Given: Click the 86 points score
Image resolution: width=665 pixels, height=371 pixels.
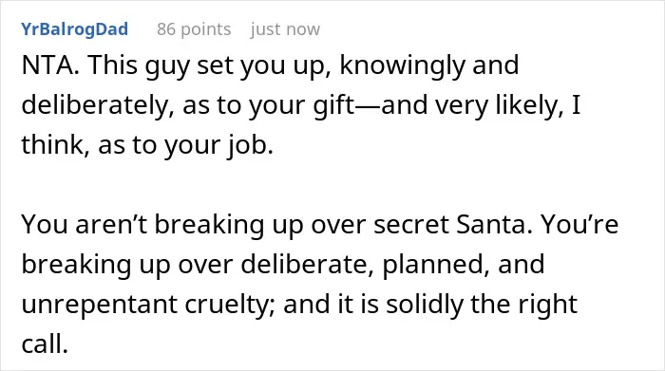Looking at the screenshot, I should click(x=194, y=29).
